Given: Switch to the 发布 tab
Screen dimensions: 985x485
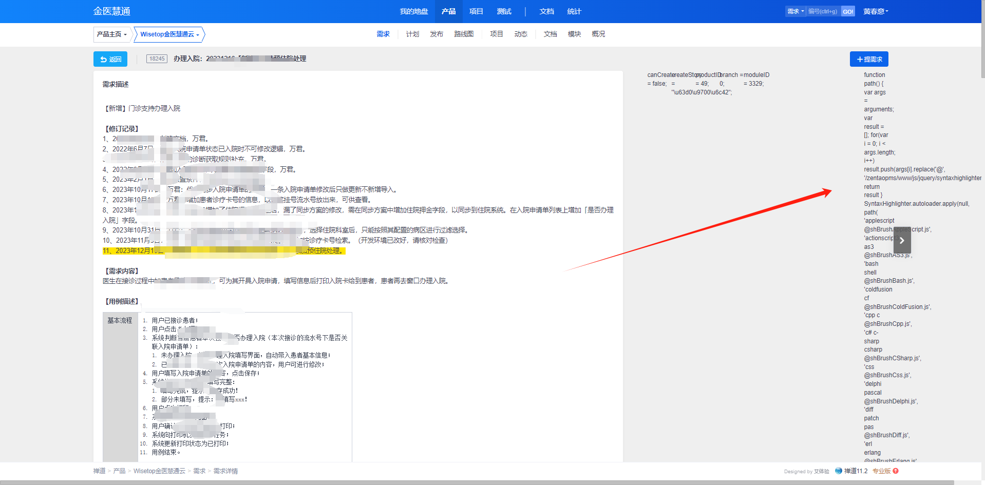Looking at the screenshot, I should 437,34.
